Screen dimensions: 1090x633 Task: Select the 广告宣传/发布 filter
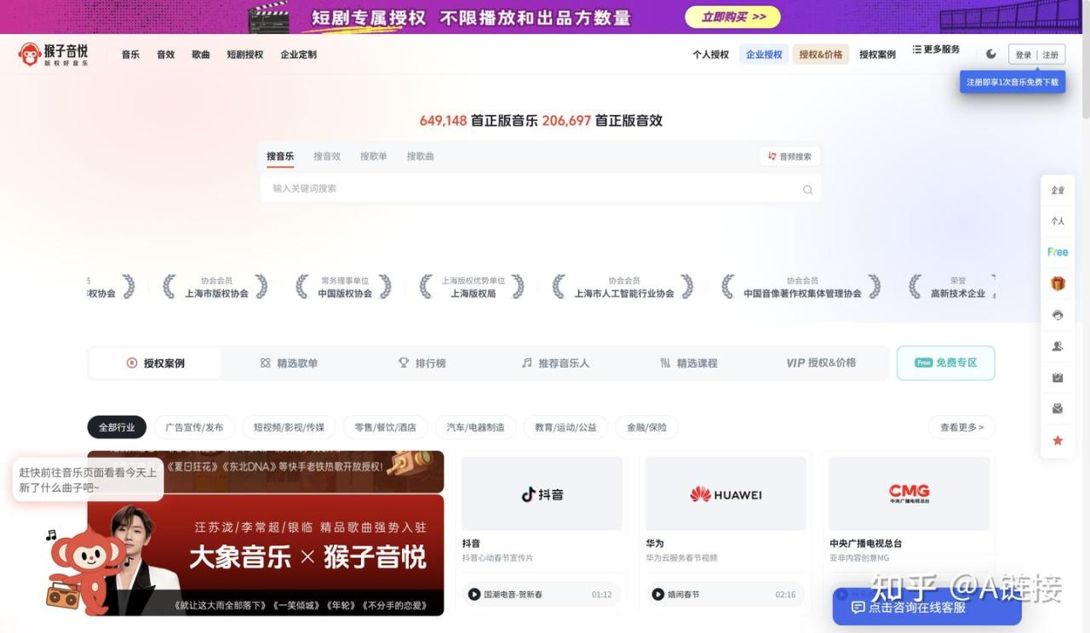[194, 427]
